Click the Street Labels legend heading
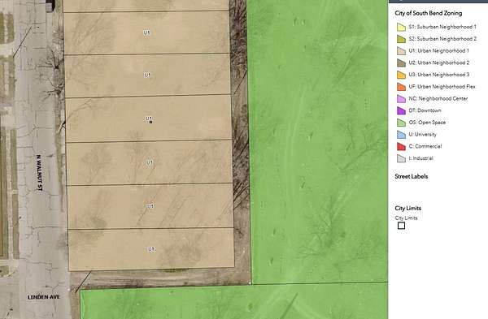 tap(411, 176)
